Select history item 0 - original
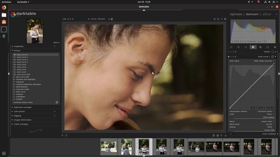 click(35, 99)
